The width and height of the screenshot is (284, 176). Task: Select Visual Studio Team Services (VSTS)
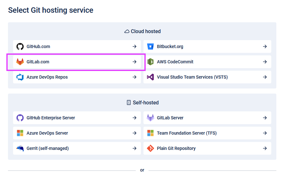(x=207, y=77)
